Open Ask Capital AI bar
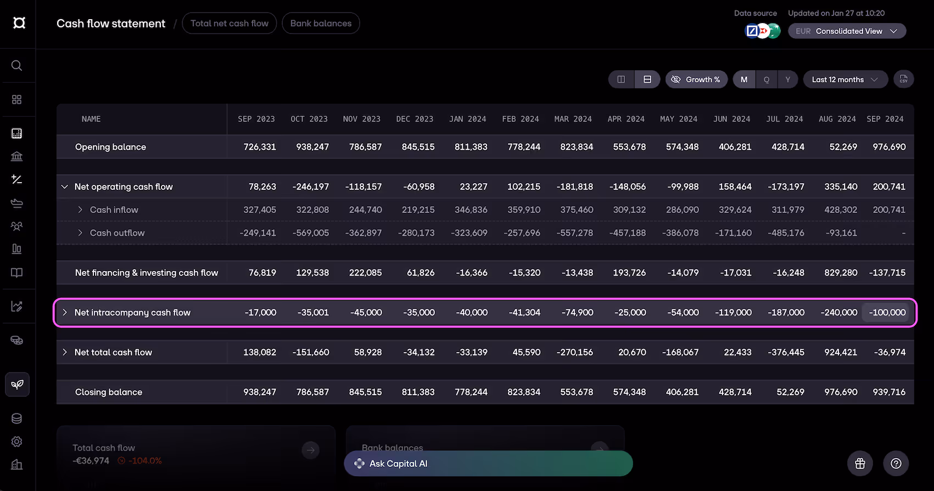Screen dimensions: 934x491 [x=488, y=464]
